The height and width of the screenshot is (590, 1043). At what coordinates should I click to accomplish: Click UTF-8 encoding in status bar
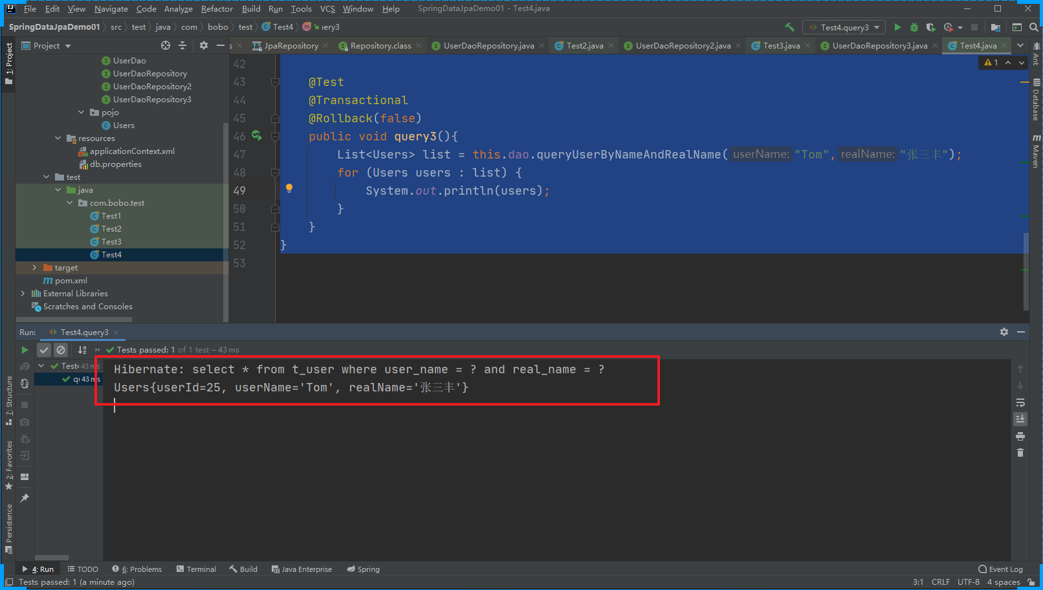click(x=969, y=582)
